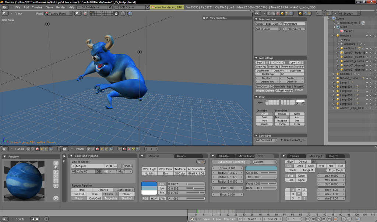Toggle Subsurface Scattering button

pyautogui.click(x=231, y=162)
